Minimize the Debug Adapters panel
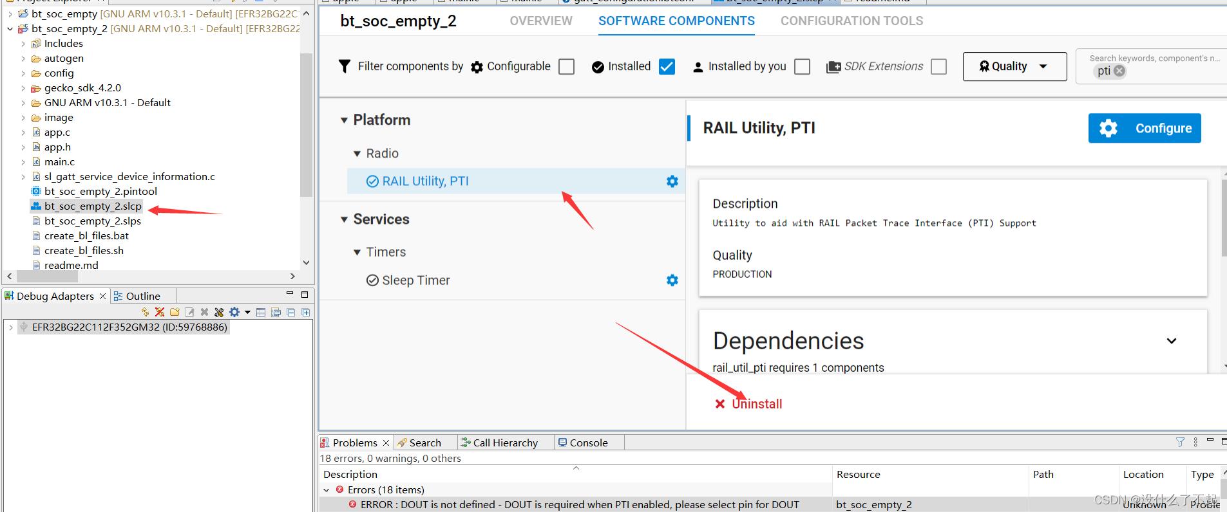 pos(290,293)
